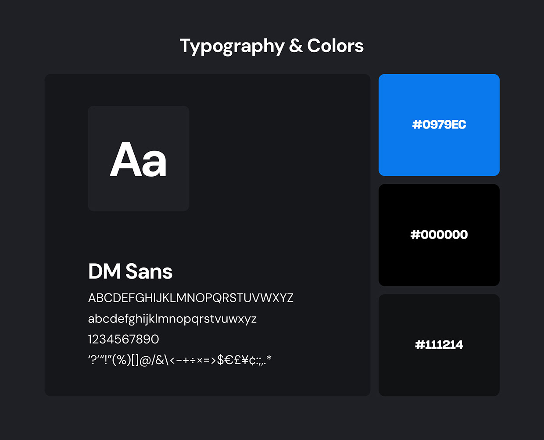Click the lowercase 'a' in the preview tile

click(x=154, y=162)
